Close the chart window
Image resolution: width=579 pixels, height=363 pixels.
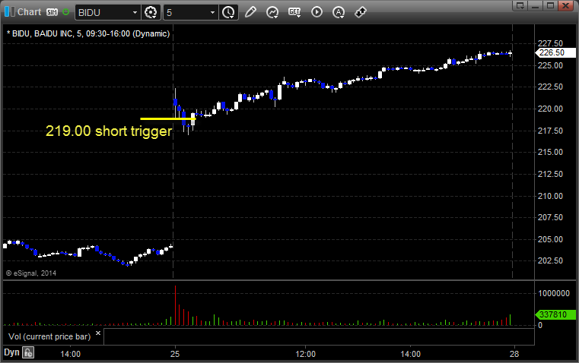565,5
